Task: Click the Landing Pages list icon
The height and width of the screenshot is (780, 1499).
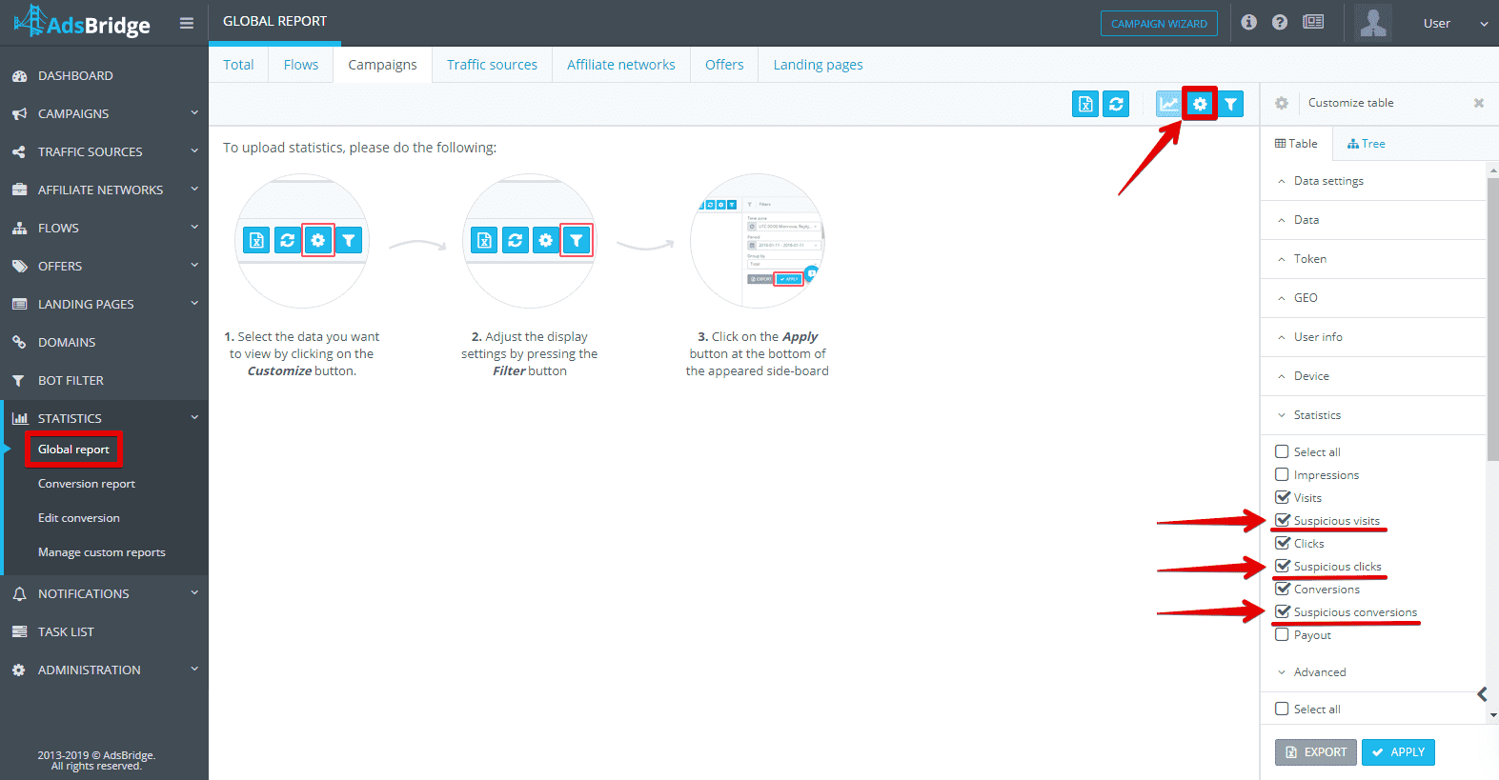Action: click(19, 304)
